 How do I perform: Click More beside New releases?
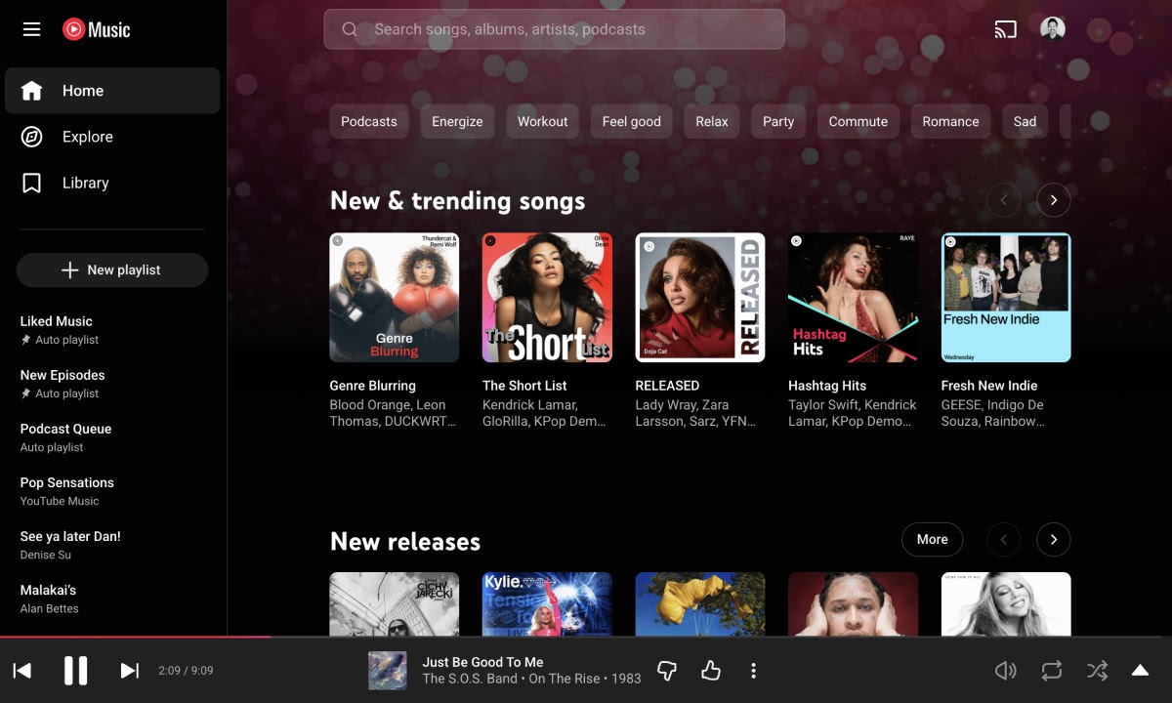click(931, 539)
